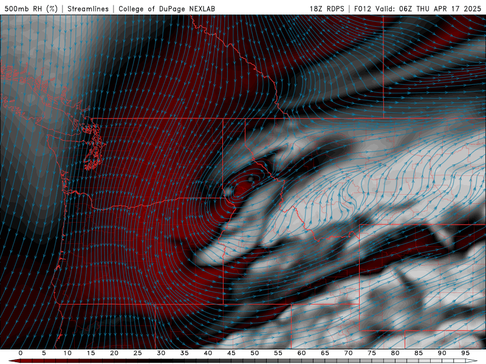Screen dimensions: 486x364
Task: Click the '25' color scale label
Action: (138, 353)
